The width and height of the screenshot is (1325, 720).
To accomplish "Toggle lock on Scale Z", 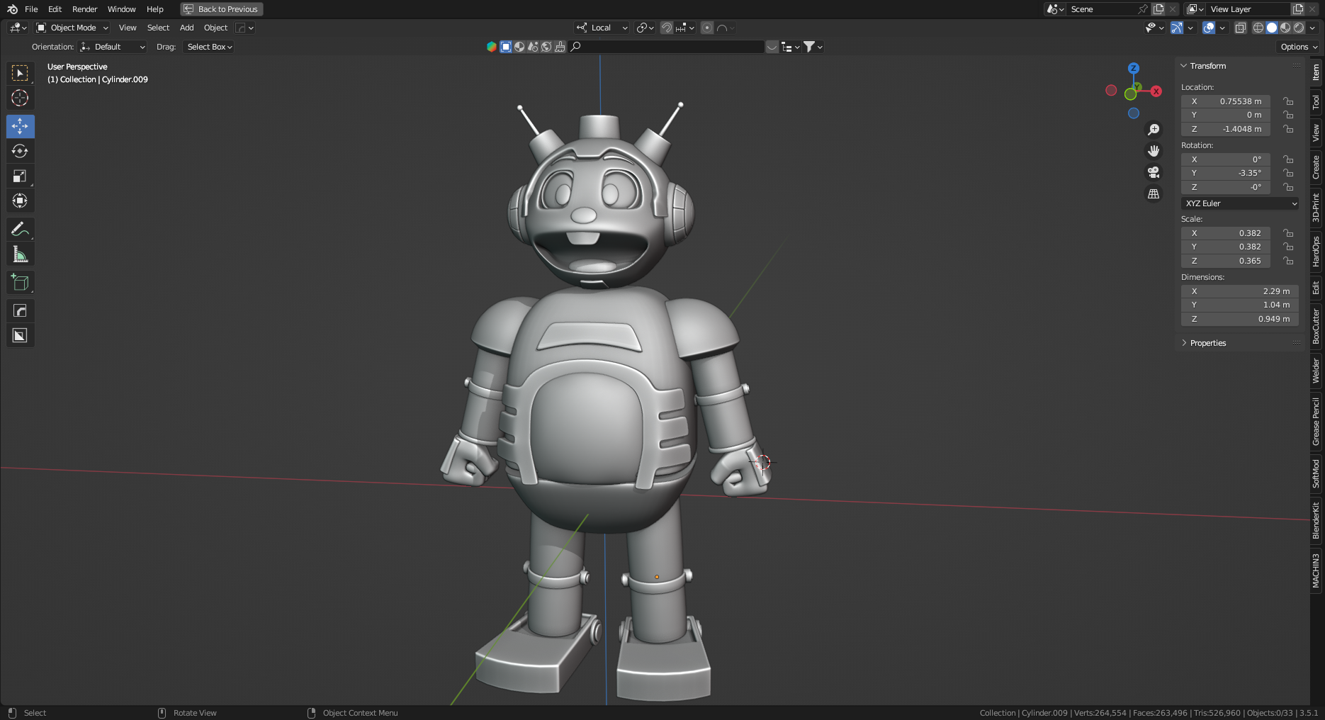I will click(1289, 261).
